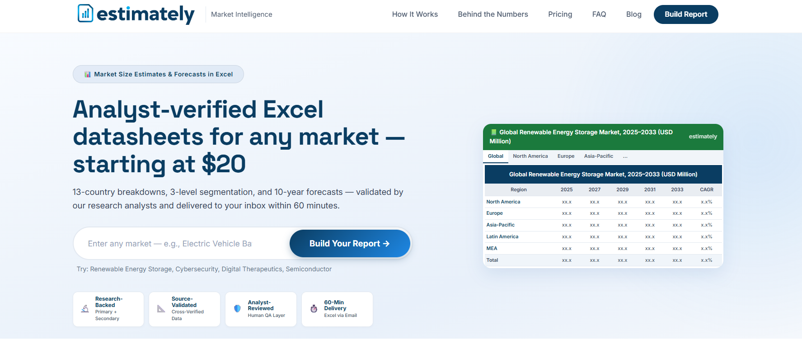Click the Total row label
This screenshot has width=802, height=340.
click(x=492, y=260)
